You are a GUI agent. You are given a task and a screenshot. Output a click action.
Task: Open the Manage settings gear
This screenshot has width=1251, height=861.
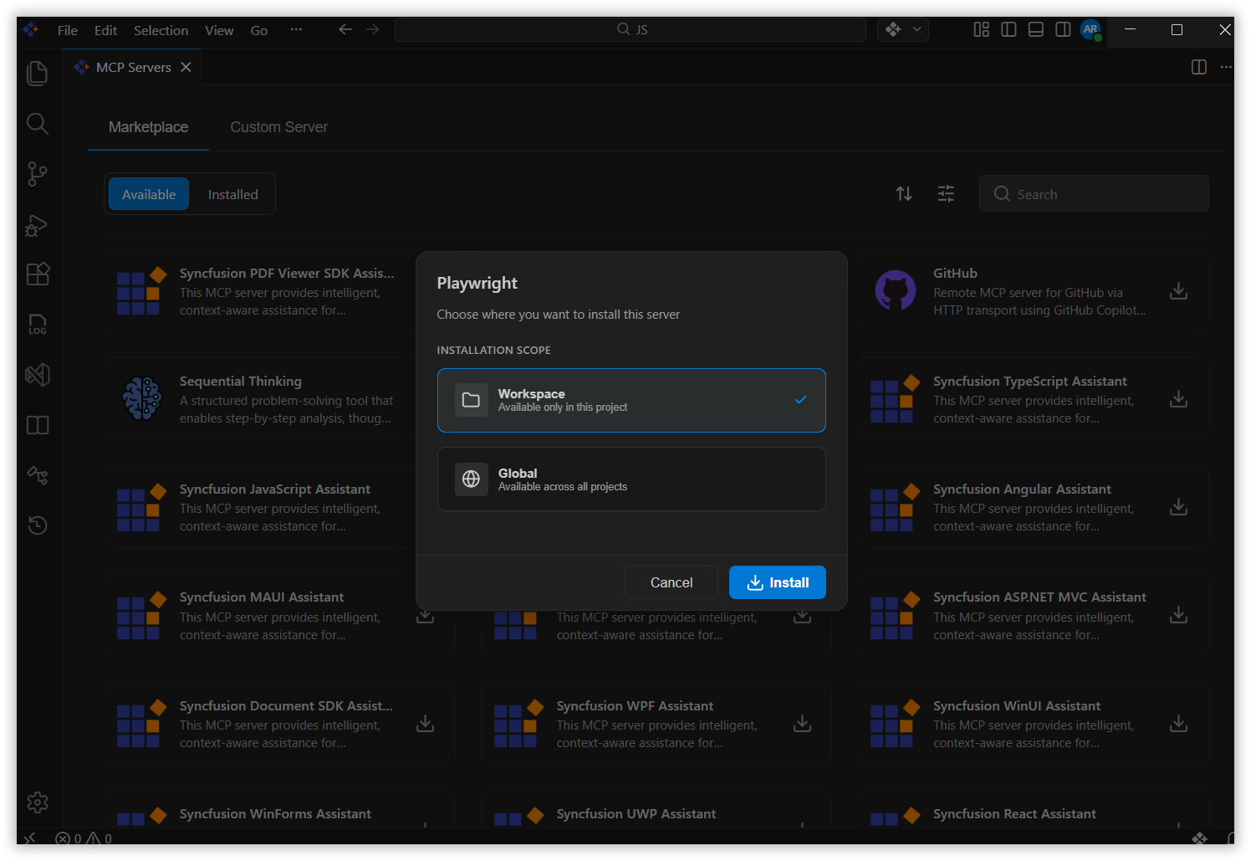[x=38, y=802]
